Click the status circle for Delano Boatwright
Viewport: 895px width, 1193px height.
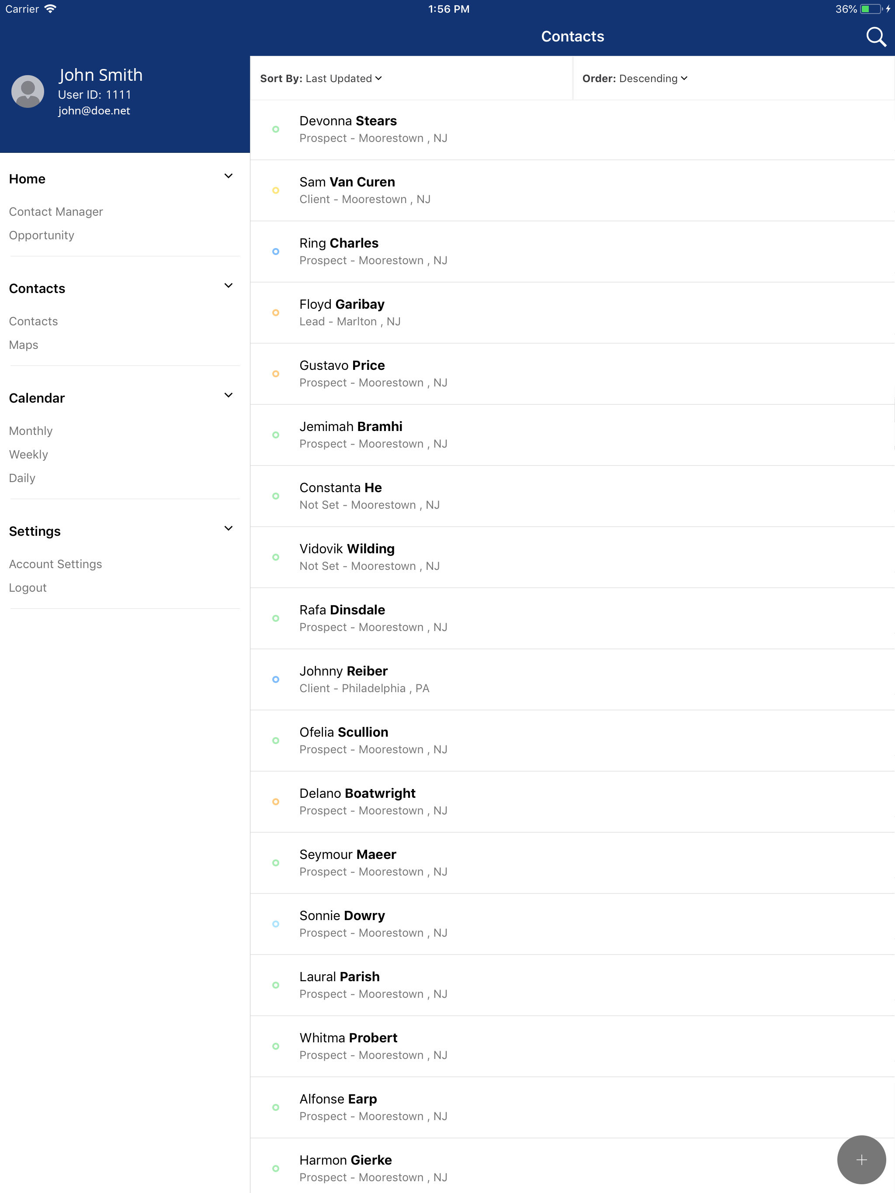275,801
